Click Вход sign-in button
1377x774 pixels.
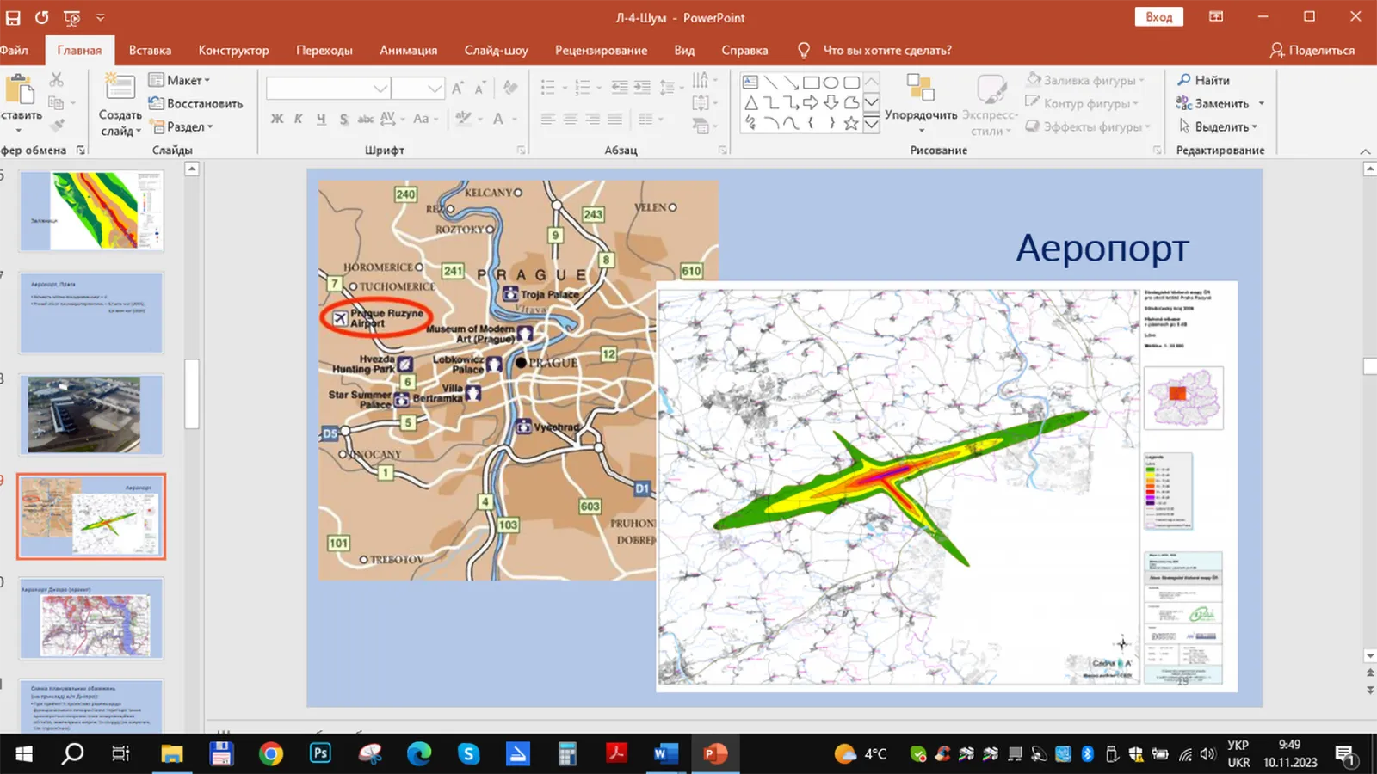(x=1158, y=17)
